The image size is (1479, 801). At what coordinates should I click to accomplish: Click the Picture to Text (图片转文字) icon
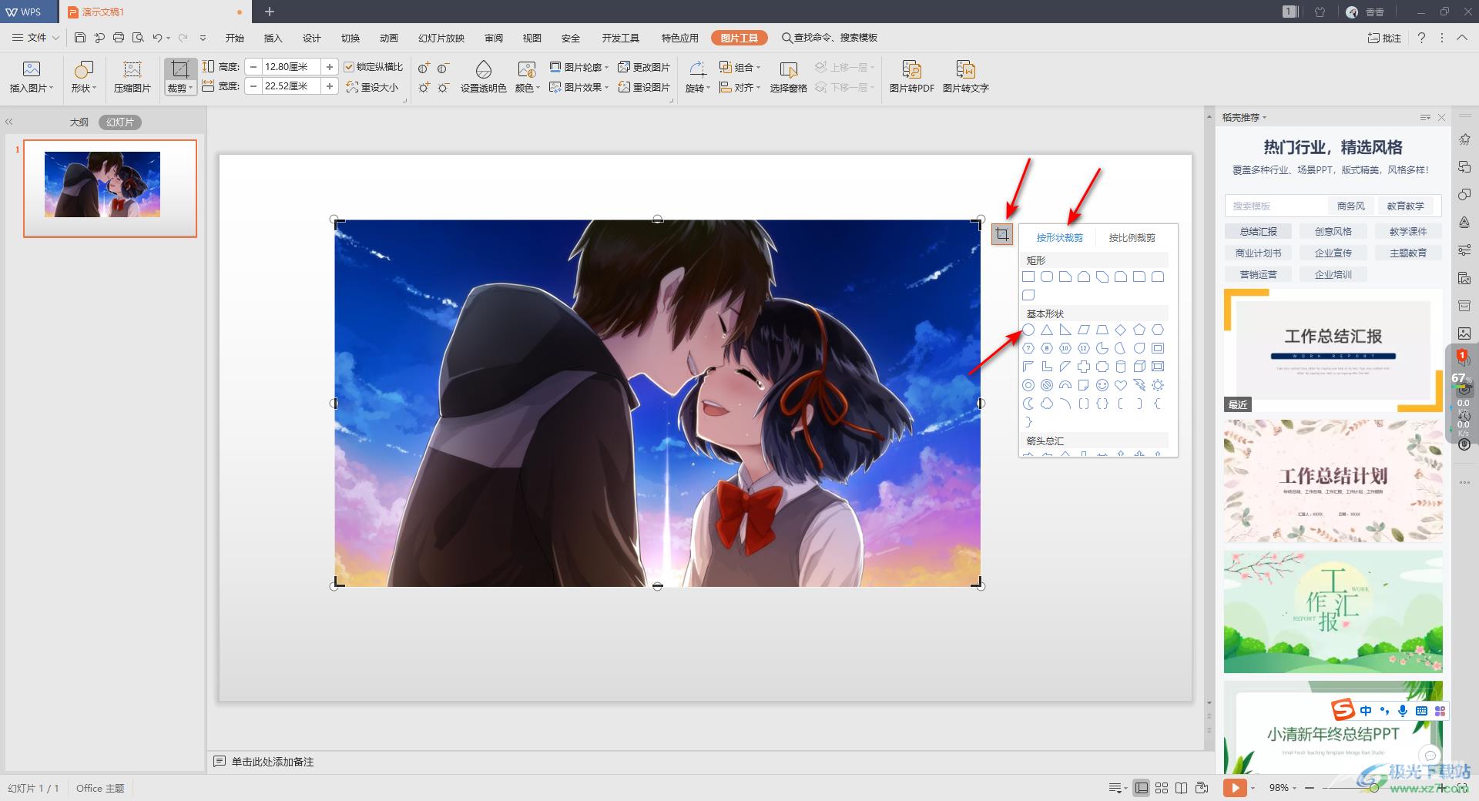tap(965, 69)
